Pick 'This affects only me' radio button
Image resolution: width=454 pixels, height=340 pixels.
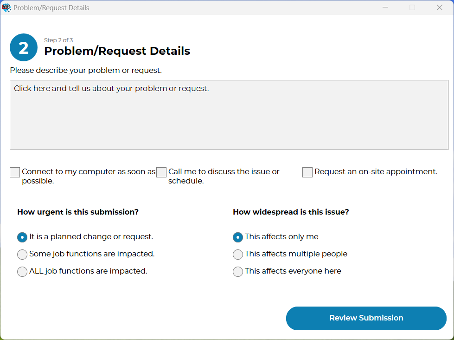point(238,237)
